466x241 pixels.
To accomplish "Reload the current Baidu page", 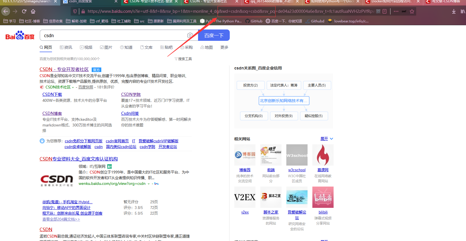I will tap(24, 11).
